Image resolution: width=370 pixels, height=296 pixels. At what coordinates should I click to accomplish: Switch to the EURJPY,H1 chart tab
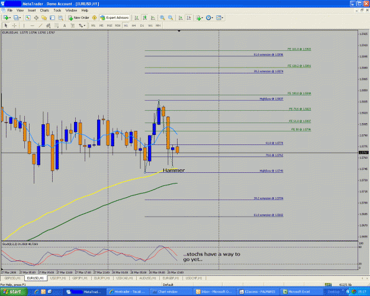[x=102, y=278]
